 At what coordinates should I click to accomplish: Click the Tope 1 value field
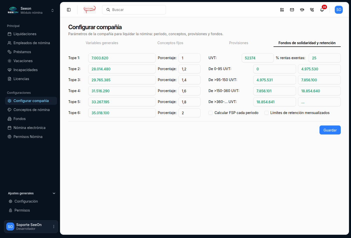122,58
